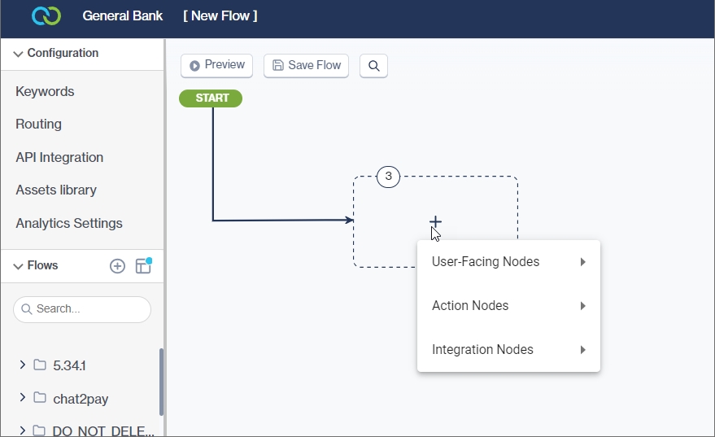Click the 5.34.1 folder icon
715x437 pixels.
click(40, 365)
